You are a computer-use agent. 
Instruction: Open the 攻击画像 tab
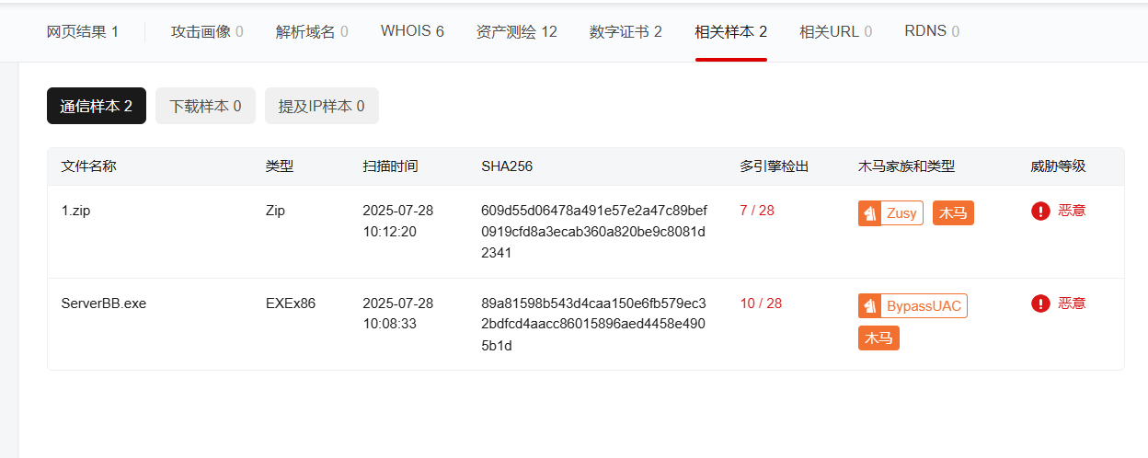pos(207,32)
